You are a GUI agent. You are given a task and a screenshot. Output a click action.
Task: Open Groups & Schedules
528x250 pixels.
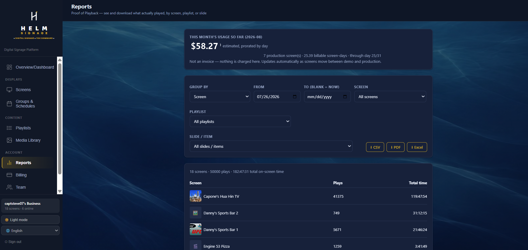[x=28, y=104]
